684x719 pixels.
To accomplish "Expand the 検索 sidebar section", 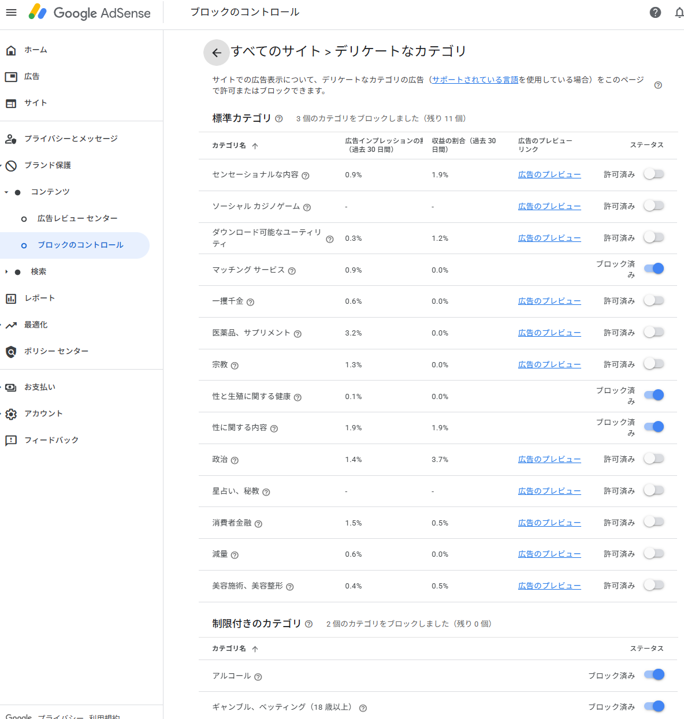I will pyautogui.click(x=6, y=272).
